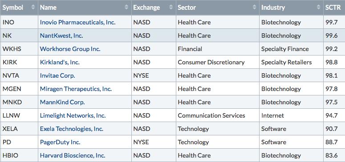Click the SCTR column header
Screen dimensions: 345x162
click(334, 8)
